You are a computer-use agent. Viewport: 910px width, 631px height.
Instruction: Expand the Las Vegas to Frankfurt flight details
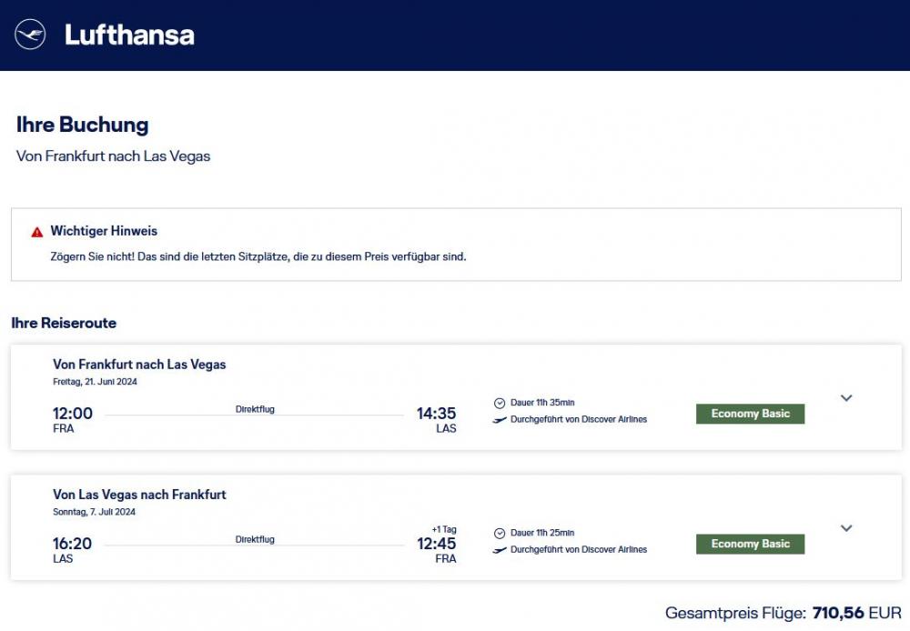[846, 528]
